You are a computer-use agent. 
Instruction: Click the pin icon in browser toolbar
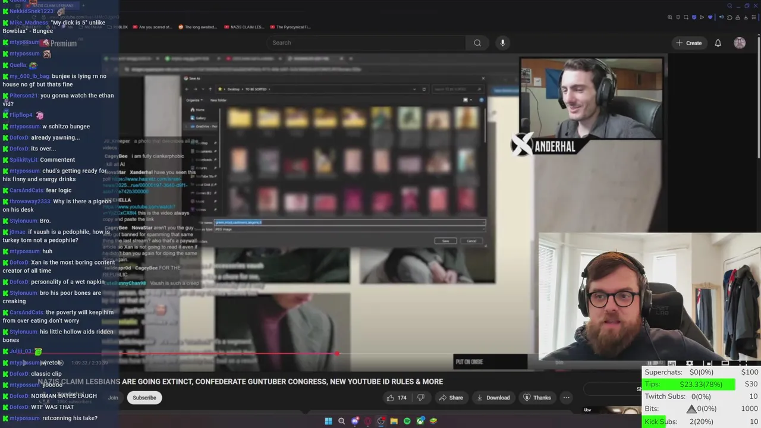[678, 17]
